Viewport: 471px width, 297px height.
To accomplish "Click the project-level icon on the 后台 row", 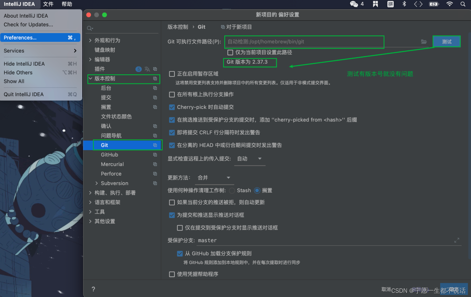I will pyautogui.click(x=155, y=88).
